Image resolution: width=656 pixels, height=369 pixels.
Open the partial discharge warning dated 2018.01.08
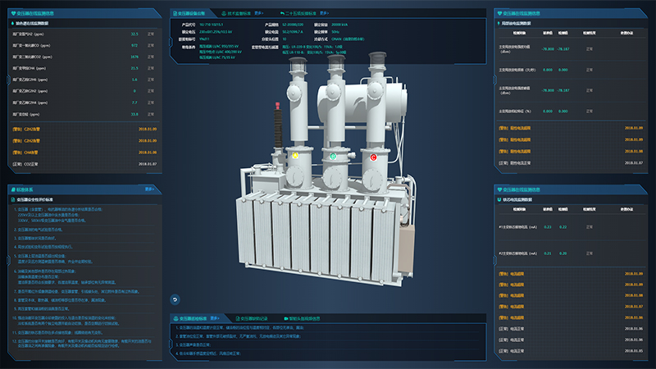[x=571, y=151]
